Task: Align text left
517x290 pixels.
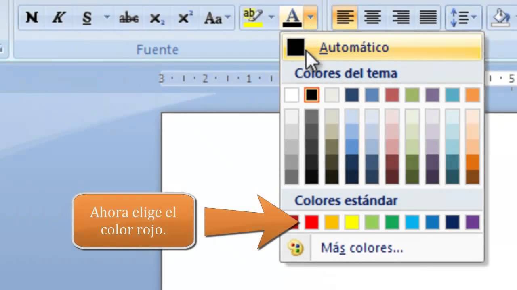Action: click(345, 17)
